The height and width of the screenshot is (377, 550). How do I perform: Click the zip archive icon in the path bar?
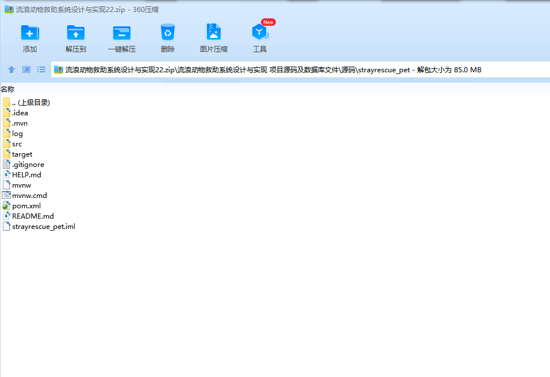coord(59,70)
